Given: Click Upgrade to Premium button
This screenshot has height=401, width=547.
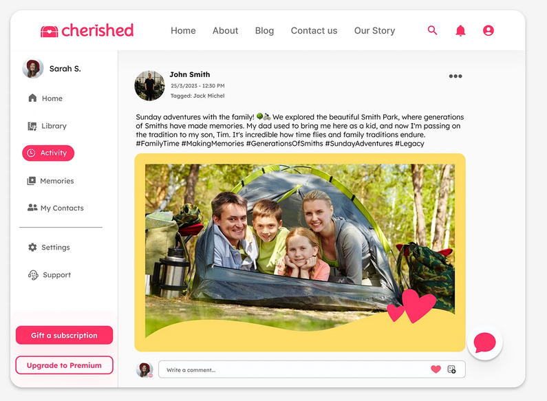Looking at the screenshot, I should click(64, 365).
